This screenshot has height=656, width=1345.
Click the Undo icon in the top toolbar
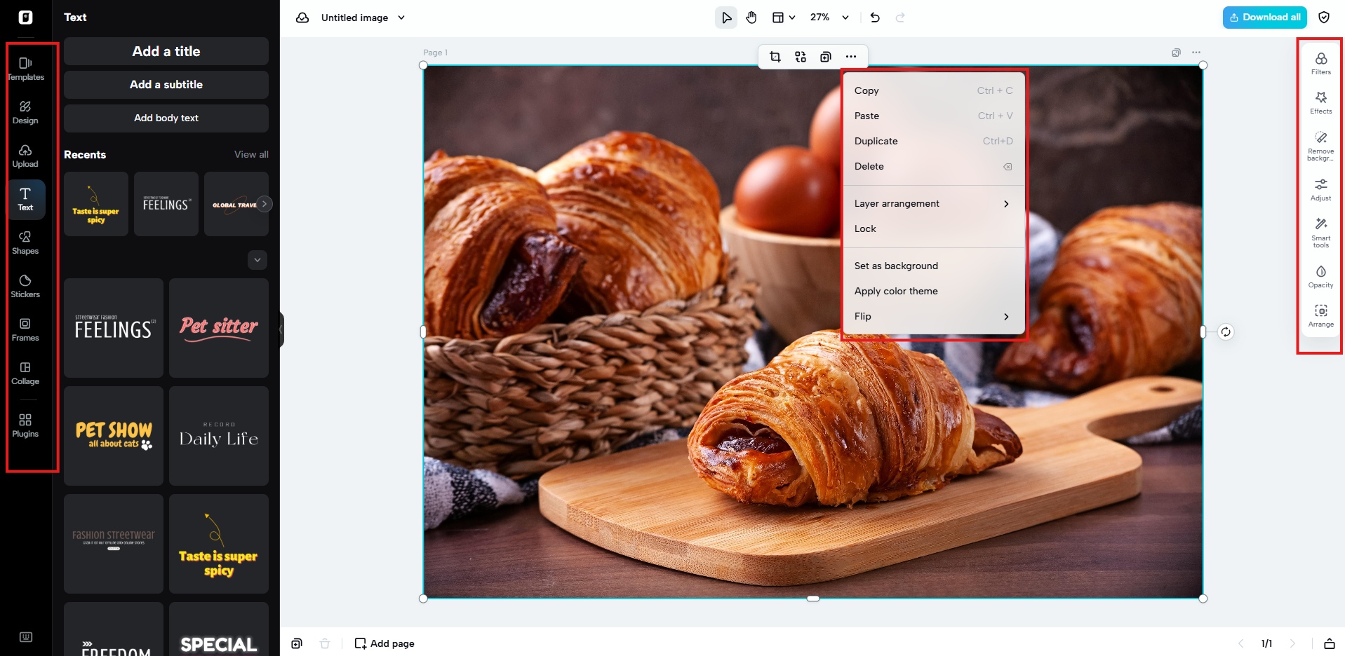pos(874,17)
